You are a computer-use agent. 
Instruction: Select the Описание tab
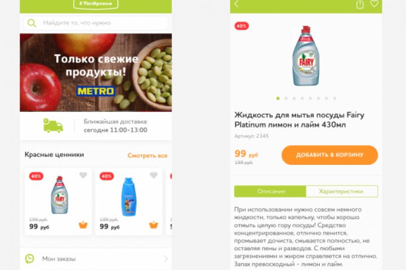pos(270,191)
